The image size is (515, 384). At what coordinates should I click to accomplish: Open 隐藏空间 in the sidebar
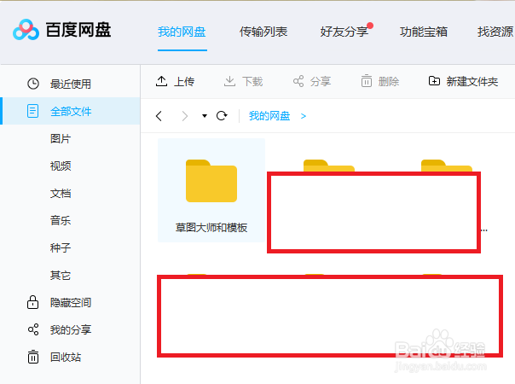71,302
